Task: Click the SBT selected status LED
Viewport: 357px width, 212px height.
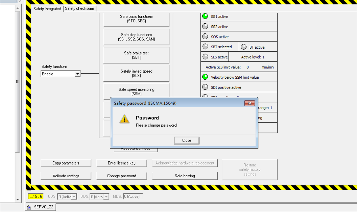Action: 205,47
